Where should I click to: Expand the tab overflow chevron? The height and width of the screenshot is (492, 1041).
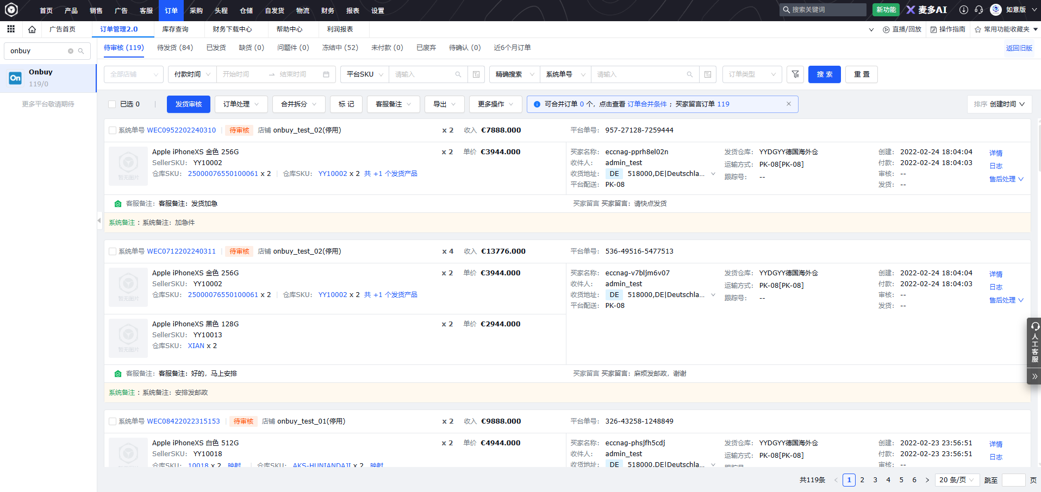pos(871,29)
